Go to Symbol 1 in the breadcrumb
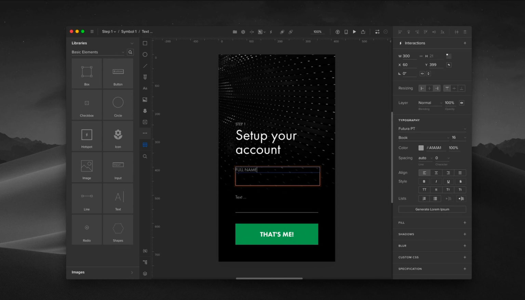Viewport: 525px width, 300px height. (x=129, y=31)
